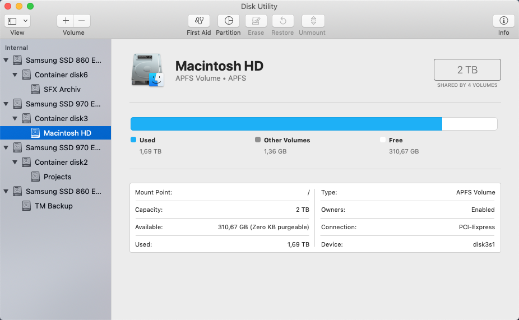Select Container disk3 in sidebar
519x320 pixels.
(x=55, y=118)
